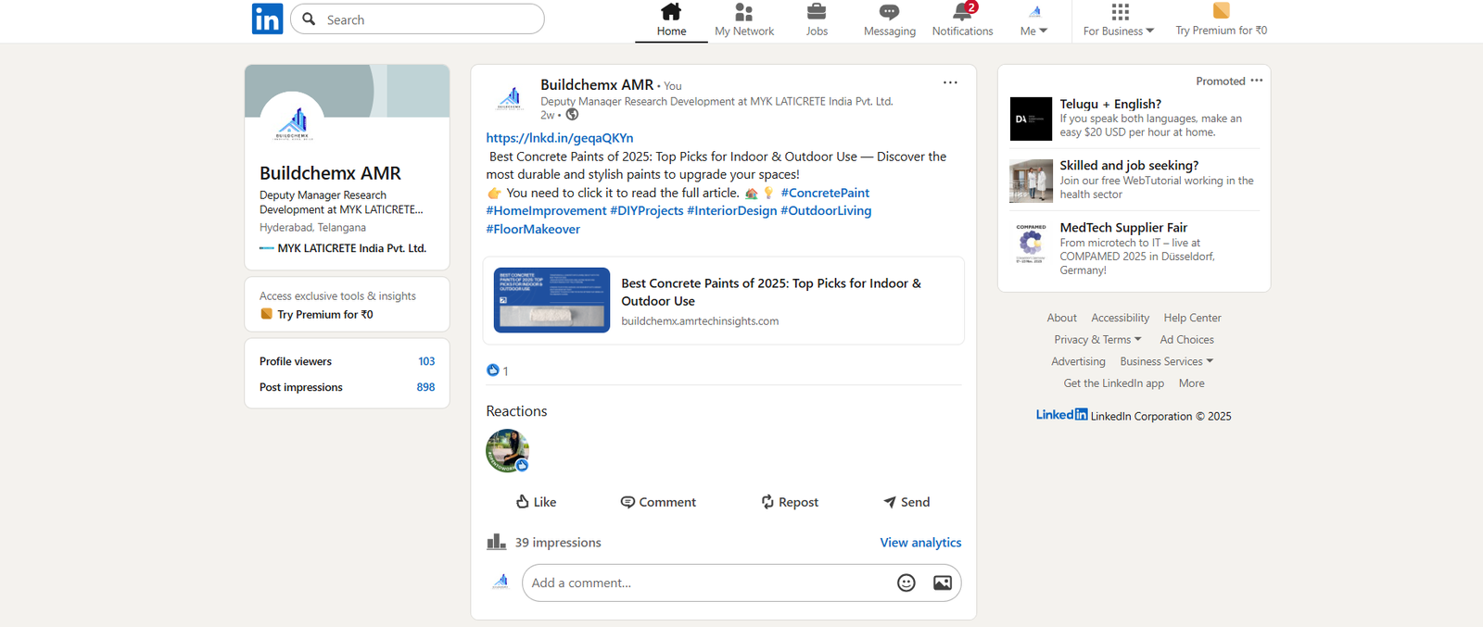This screenshot has width=1483, height=627.
Task: Open the Advertising footer link
Action: (1078, 361)
